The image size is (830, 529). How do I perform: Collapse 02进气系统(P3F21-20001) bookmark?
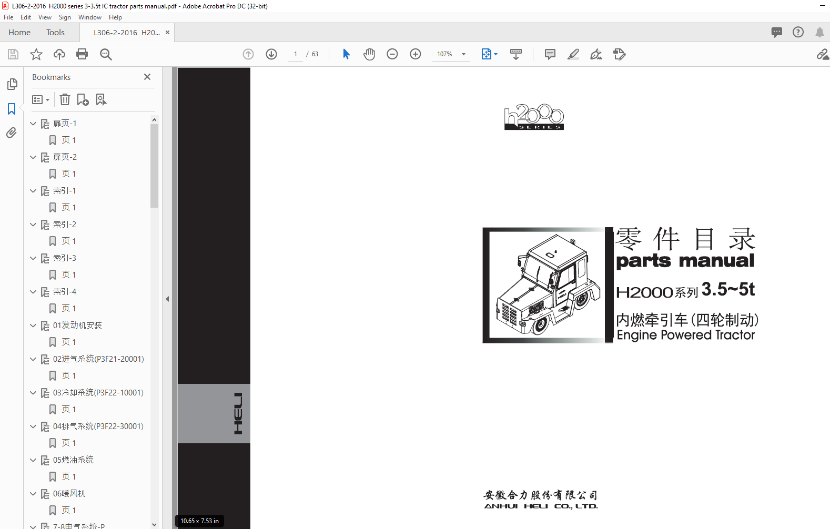tap(33, 359)
